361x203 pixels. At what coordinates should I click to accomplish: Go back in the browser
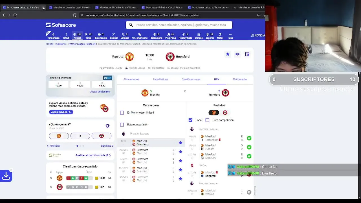4,15
